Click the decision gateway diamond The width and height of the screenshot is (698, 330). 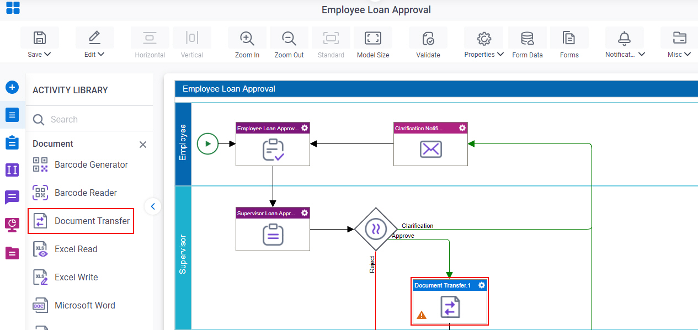click(376, 229)
